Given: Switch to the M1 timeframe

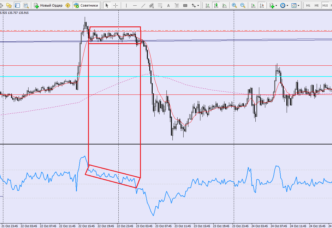Looking at the screenshot, I should [308, 5].
